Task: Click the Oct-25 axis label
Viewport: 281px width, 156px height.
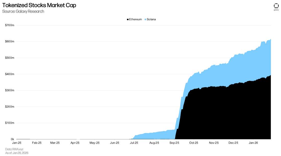Action: click(x=194, y=143)
